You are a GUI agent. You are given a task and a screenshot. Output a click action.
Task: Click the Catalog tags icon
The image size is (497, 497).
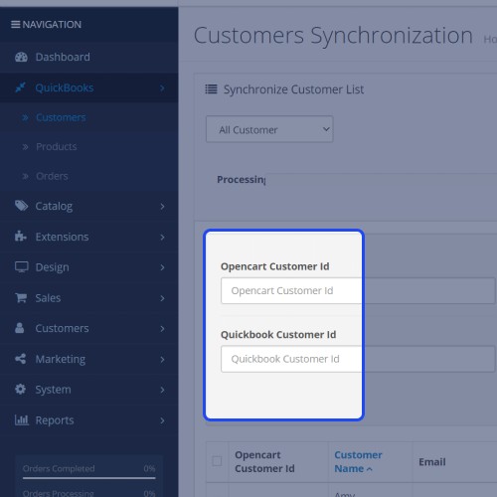[21, 206]
